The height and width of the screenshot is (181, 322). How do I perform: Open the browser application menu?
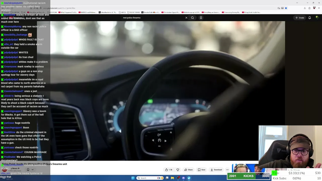319,8
